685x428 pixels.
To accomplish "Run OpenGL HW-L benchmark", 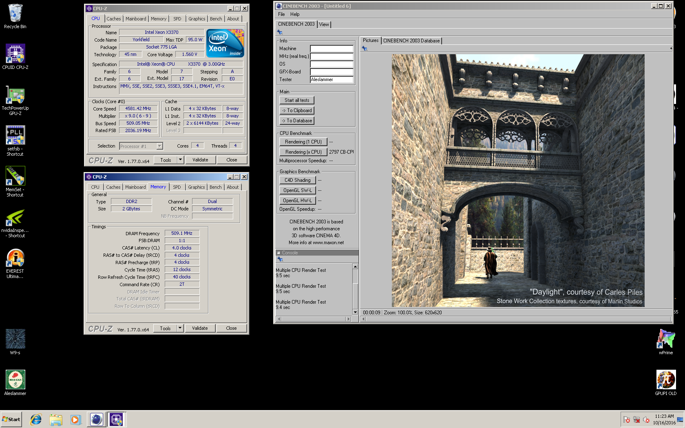I will [x=298, y=201].
